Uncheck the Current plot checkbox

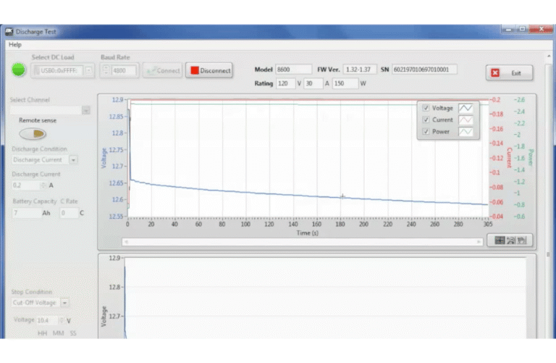426,120
